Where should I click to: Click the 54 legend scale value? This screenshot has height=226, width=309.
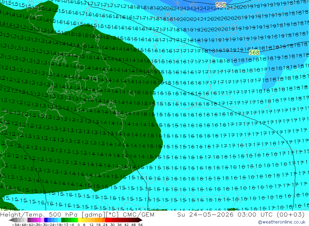click(x=140, y=224)
